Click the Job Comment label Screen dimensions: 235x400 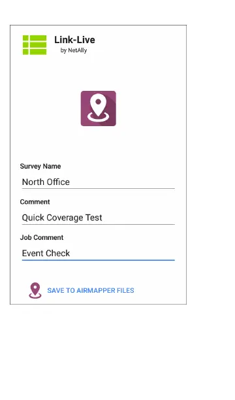tap(42, 237)
